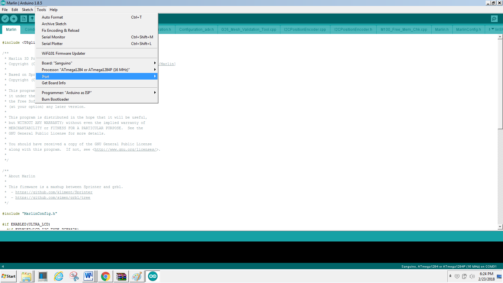Click the show desktop tray icon
This screenshot has height=283, width=503.
[x=499, y=276]
